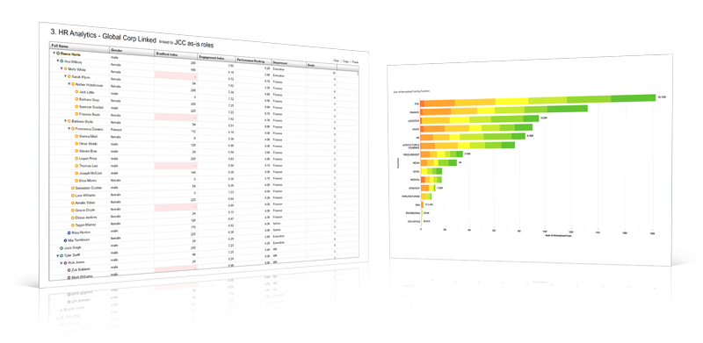Collapse the Molly White branch arrow
Screen dimensions: 703x343
[62, 69]
